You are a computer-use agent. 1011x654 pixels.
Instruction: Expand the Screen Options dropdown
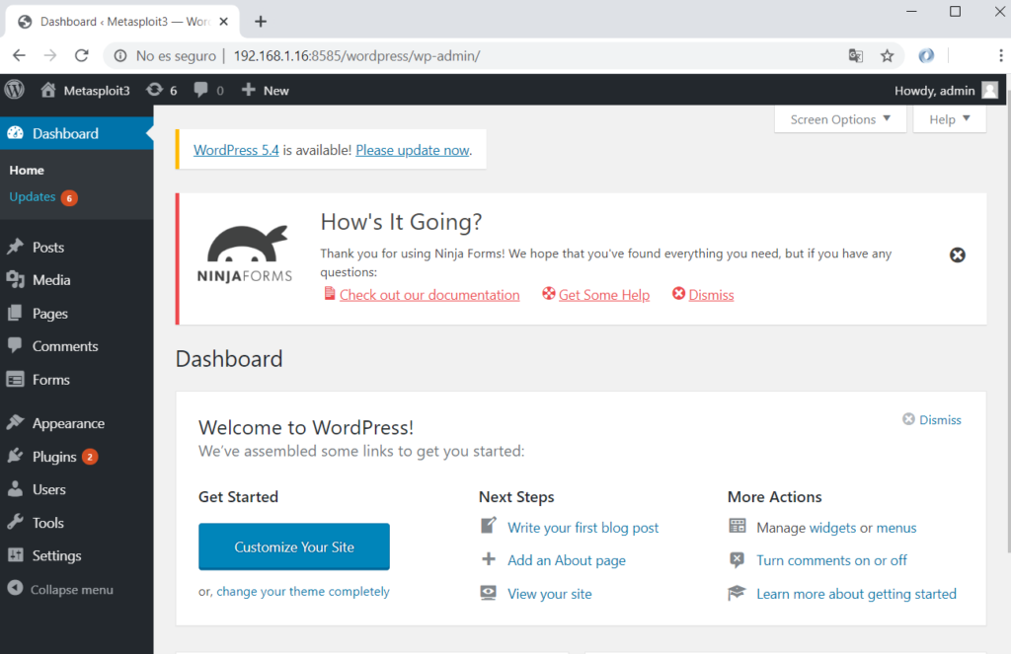(x=840, y=119)
